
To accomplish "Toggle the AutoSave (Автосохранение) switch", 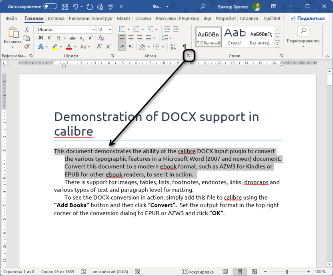I will pyautogui.click(x=50, y=6).
